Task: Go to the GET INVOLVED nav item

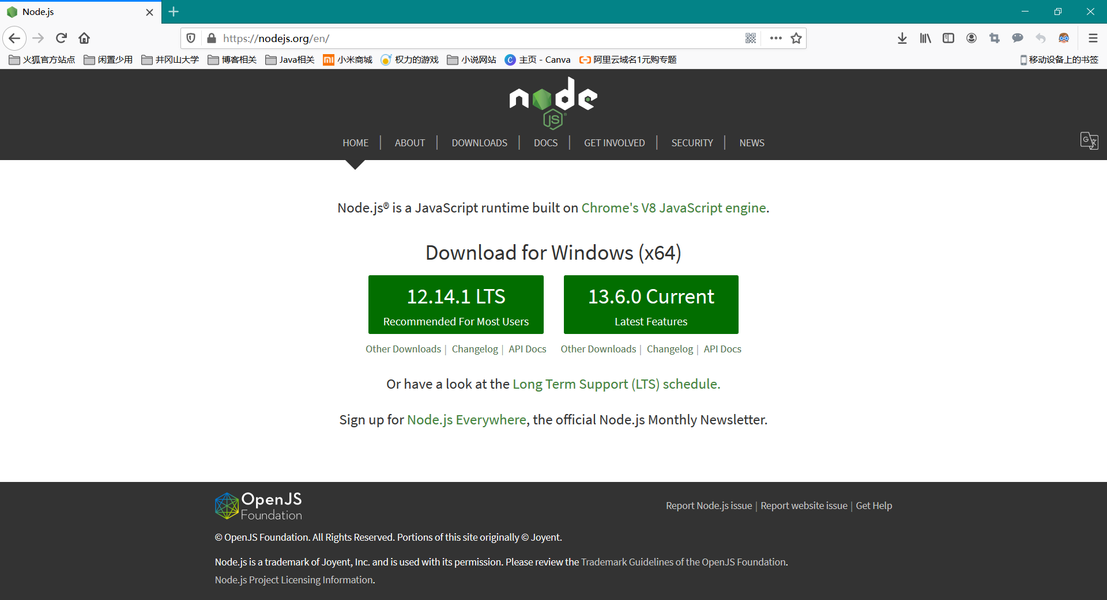Action: (x=614, y=143)
